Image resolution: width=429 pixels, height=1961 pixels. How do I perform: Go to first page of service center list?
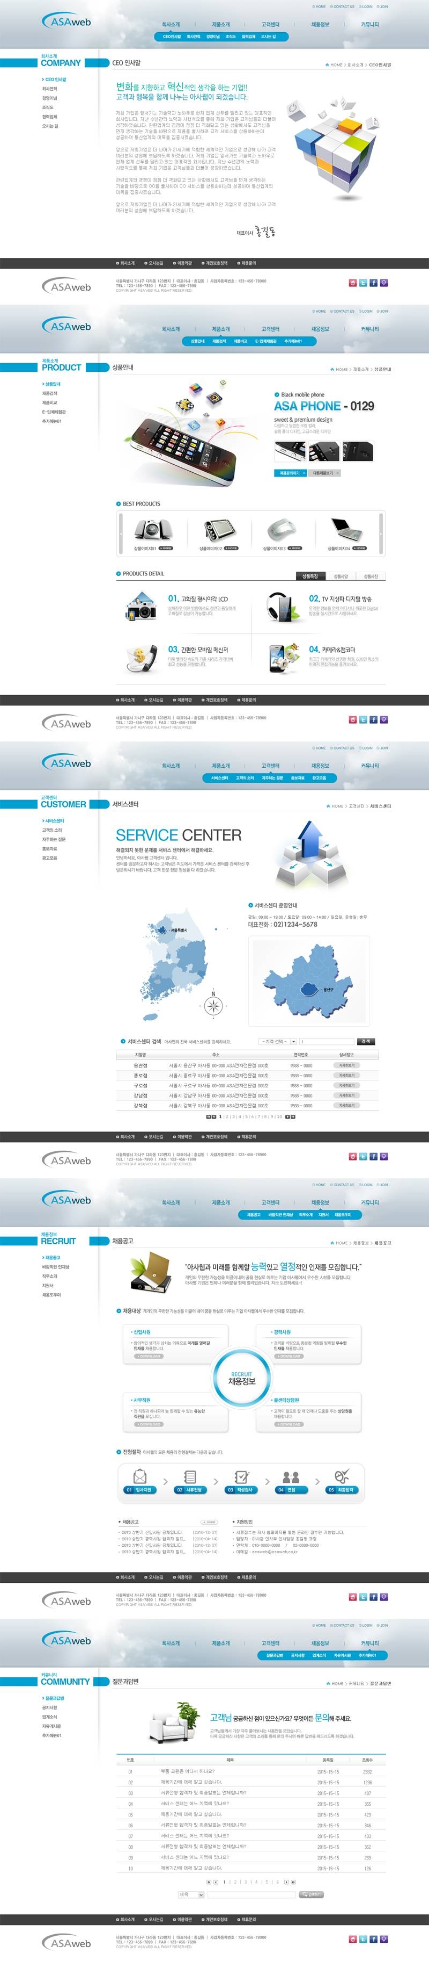pyautogui.click(x=208, y=1117)
